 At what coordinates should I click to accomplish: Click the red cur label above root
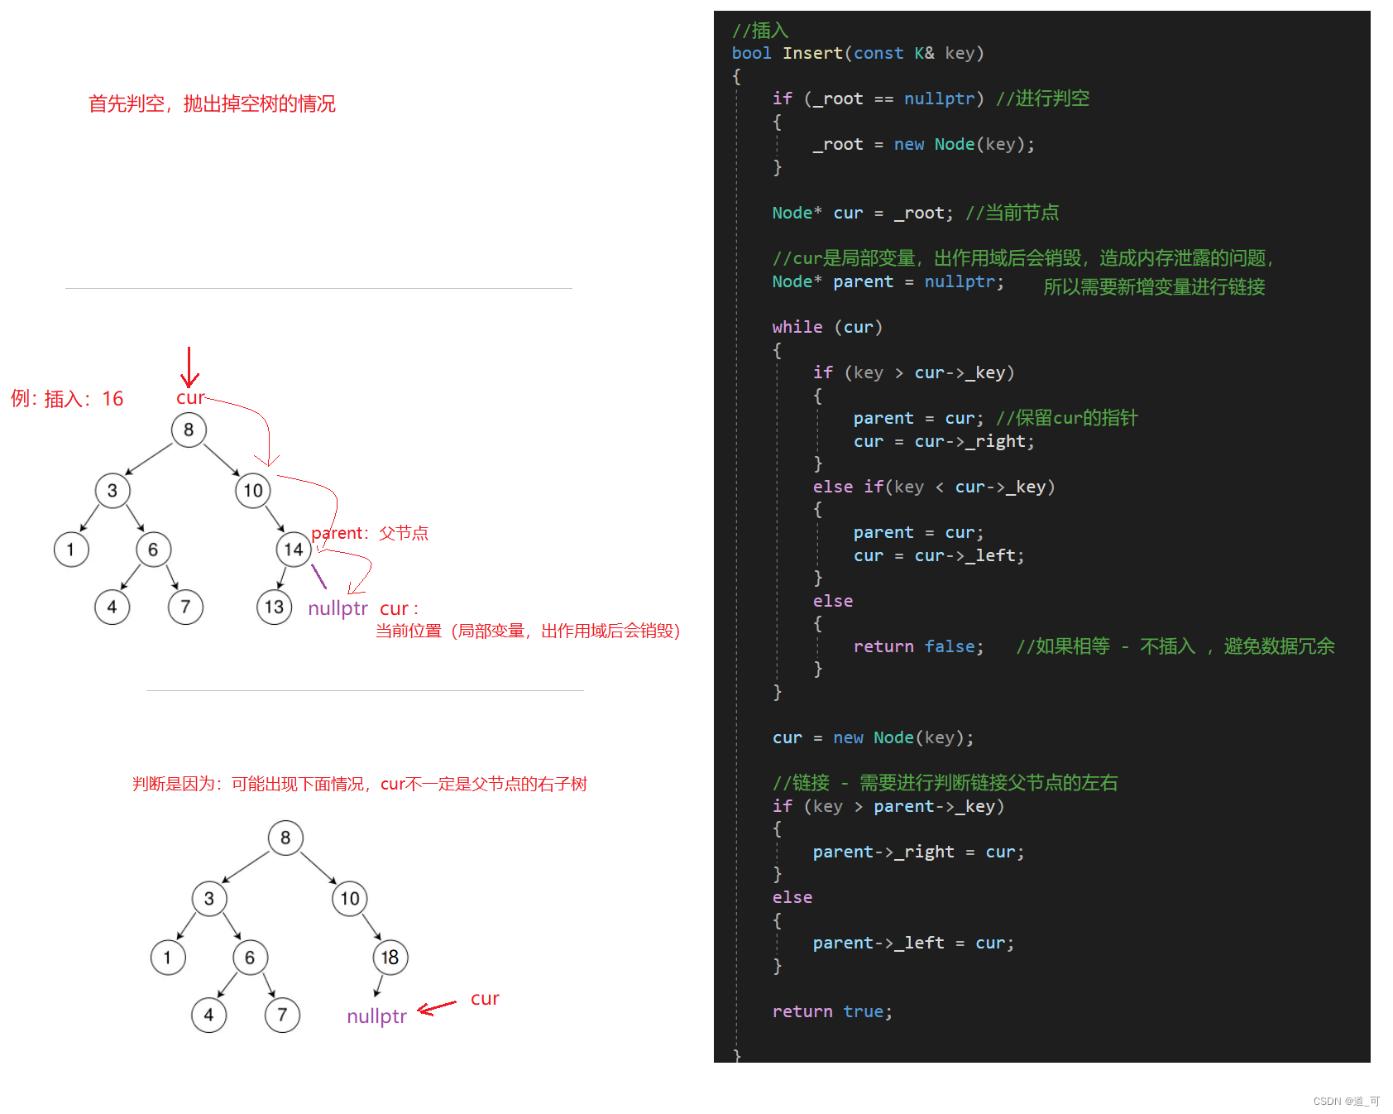190,397
